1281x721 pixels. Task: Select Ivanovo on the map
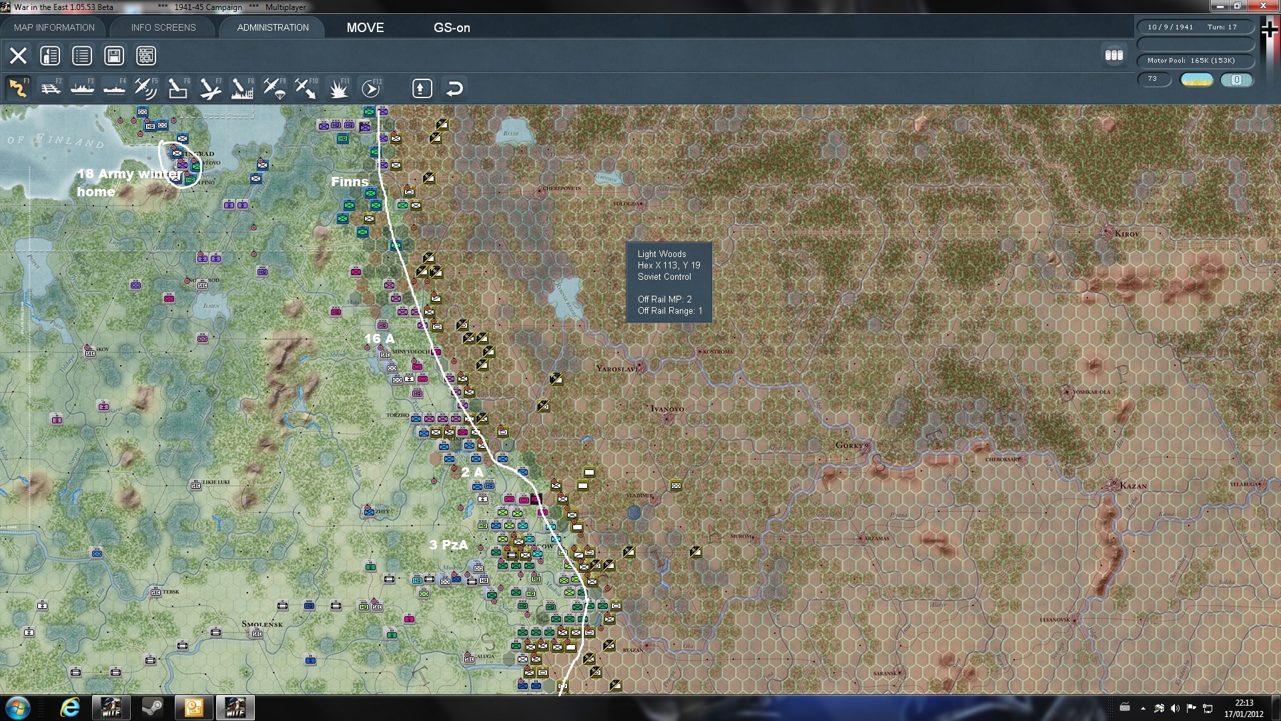pyautogui.click(x=667, y=409)
